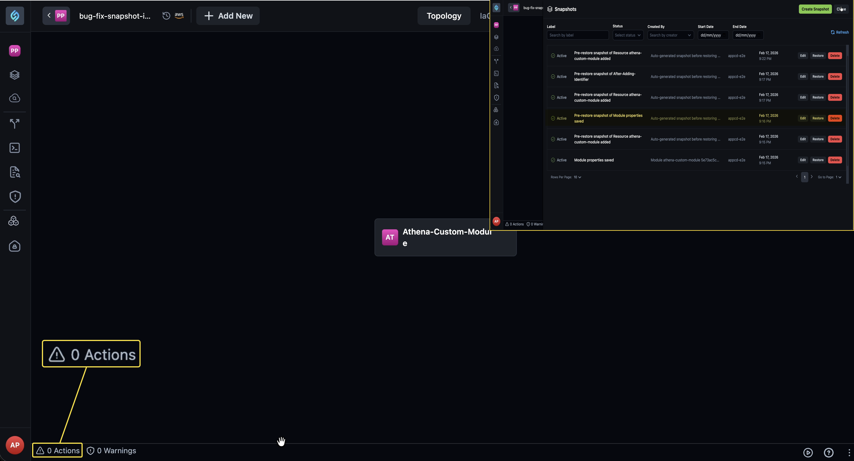This screenshot has height=461, width=854.
Task: Open the help question mark icon
Action: 828,452
